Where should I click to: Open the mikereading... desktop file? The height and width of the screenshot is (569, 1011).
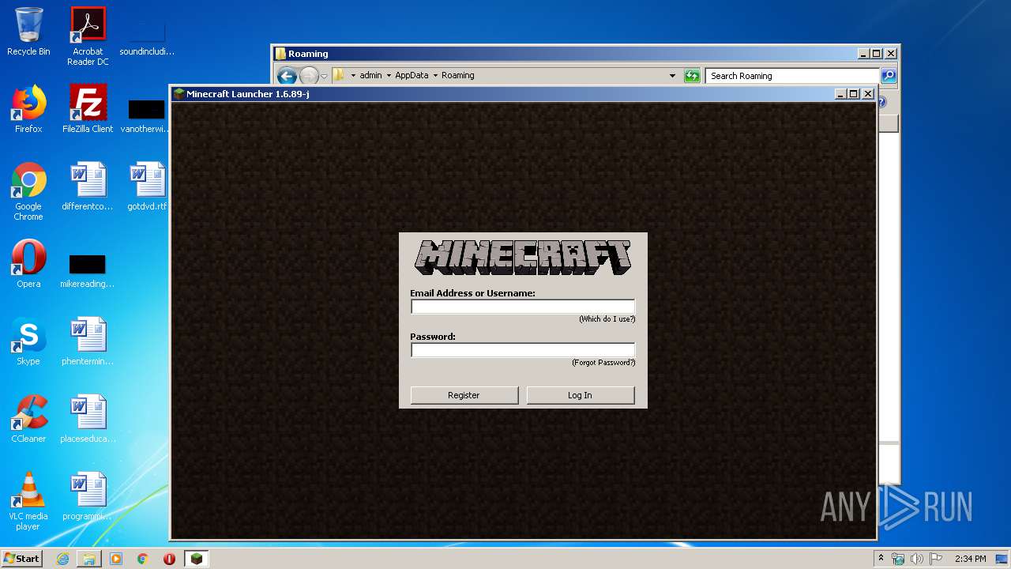(x=88, y=271)
